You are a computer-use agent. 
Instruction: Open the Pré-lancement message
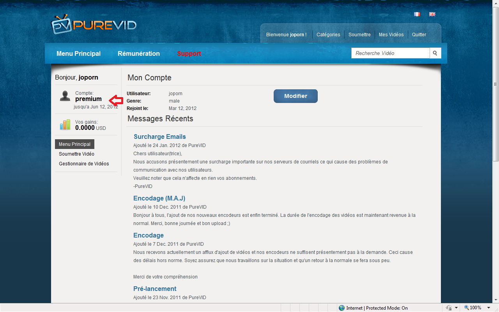pyautogui.click(x=155, y=289)
